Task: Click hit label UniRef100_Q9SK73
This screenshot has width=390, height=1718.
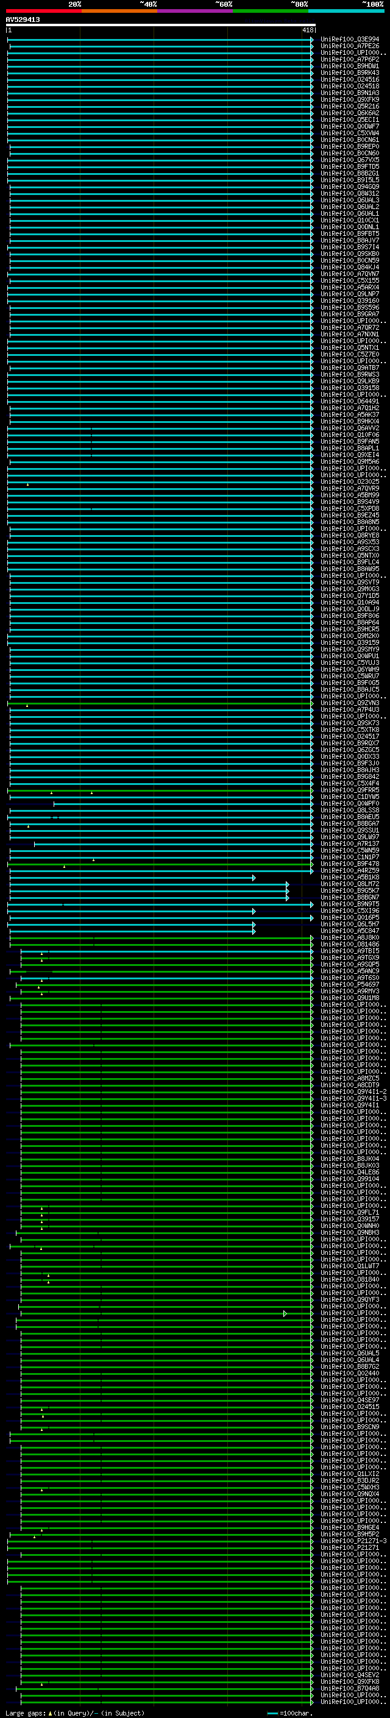Action: tap(350, 723)
